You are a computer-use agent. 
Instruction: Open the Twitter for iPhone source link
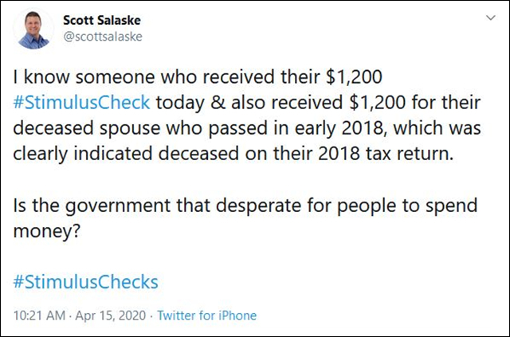207,315
